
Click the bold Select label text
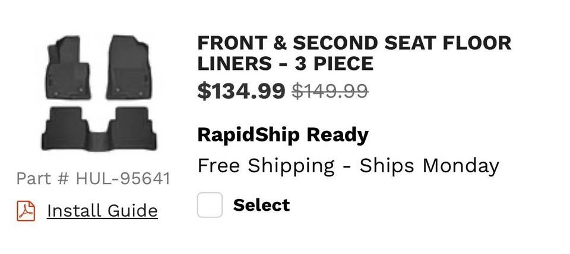(261, 205)
